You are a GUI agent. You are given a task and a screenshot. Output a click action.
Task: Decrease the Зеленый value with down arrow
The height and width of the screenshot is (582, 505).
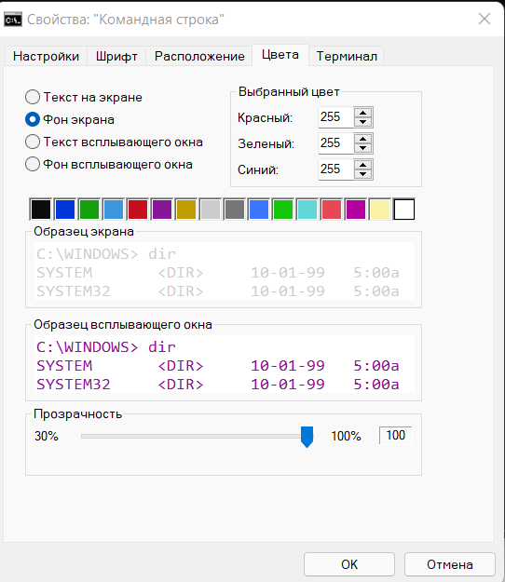point(362,148)
